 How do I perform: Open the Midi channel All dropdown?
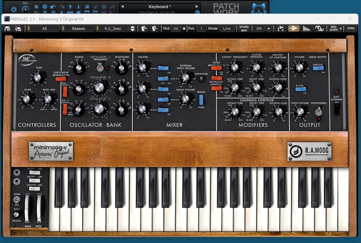click(176, 28)
